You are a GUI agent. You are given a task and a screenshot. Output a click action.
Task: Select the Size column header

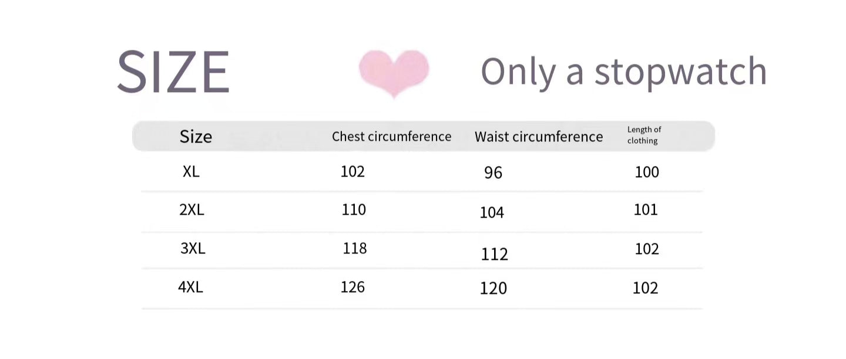[x=196, y=137]
